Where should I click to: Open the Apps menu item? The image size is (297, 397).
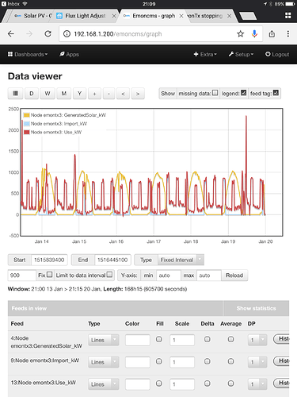coord(69,54)
